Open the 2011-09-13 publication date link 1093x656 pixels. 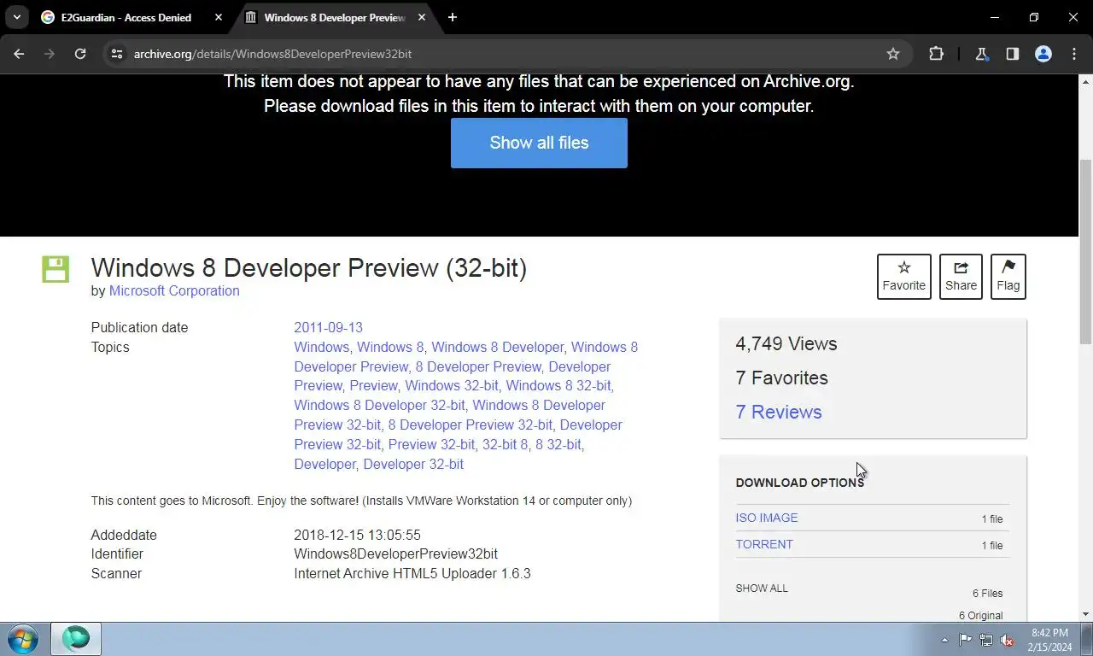(x=329, y=327)
